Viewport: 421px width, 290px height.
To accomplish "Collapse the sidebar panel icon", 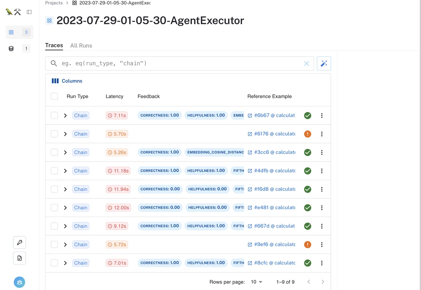I will point(29,12).
